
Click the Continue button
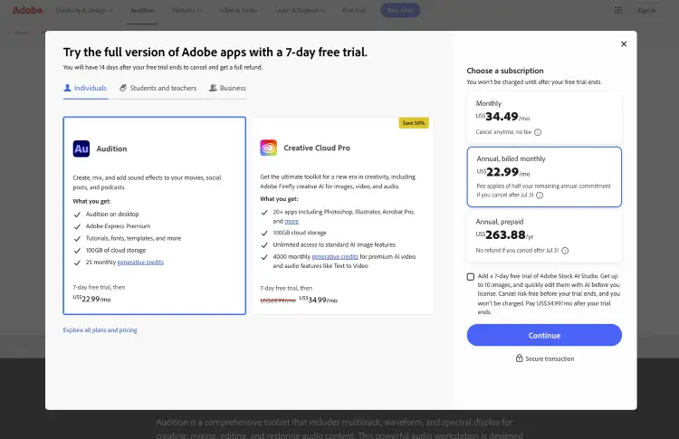pos(544,335)
